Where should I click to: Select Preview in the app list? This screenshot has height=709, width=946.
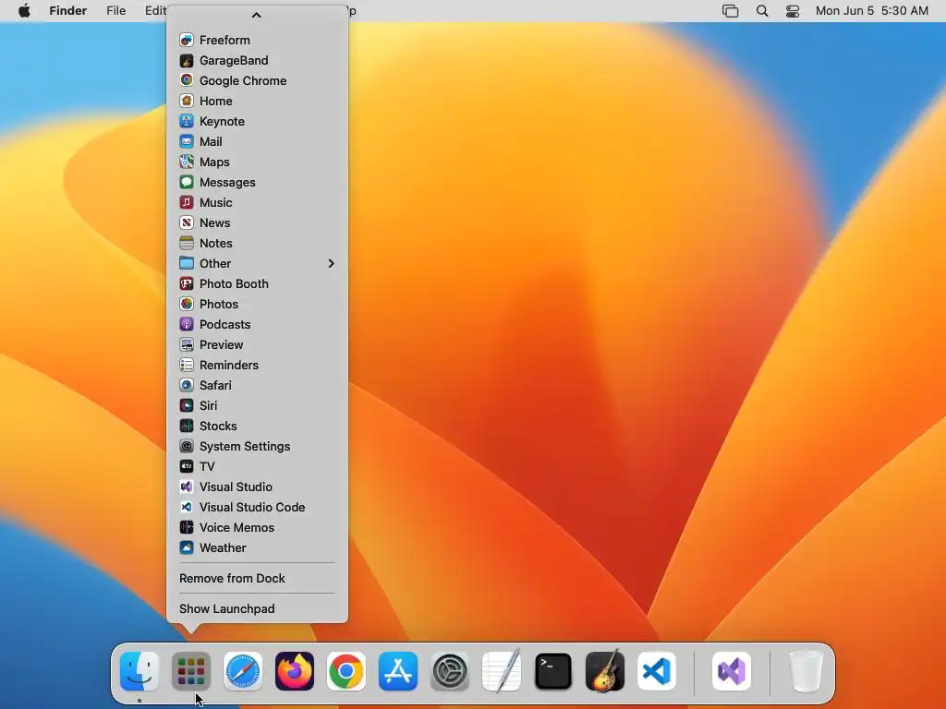point(257,345)
